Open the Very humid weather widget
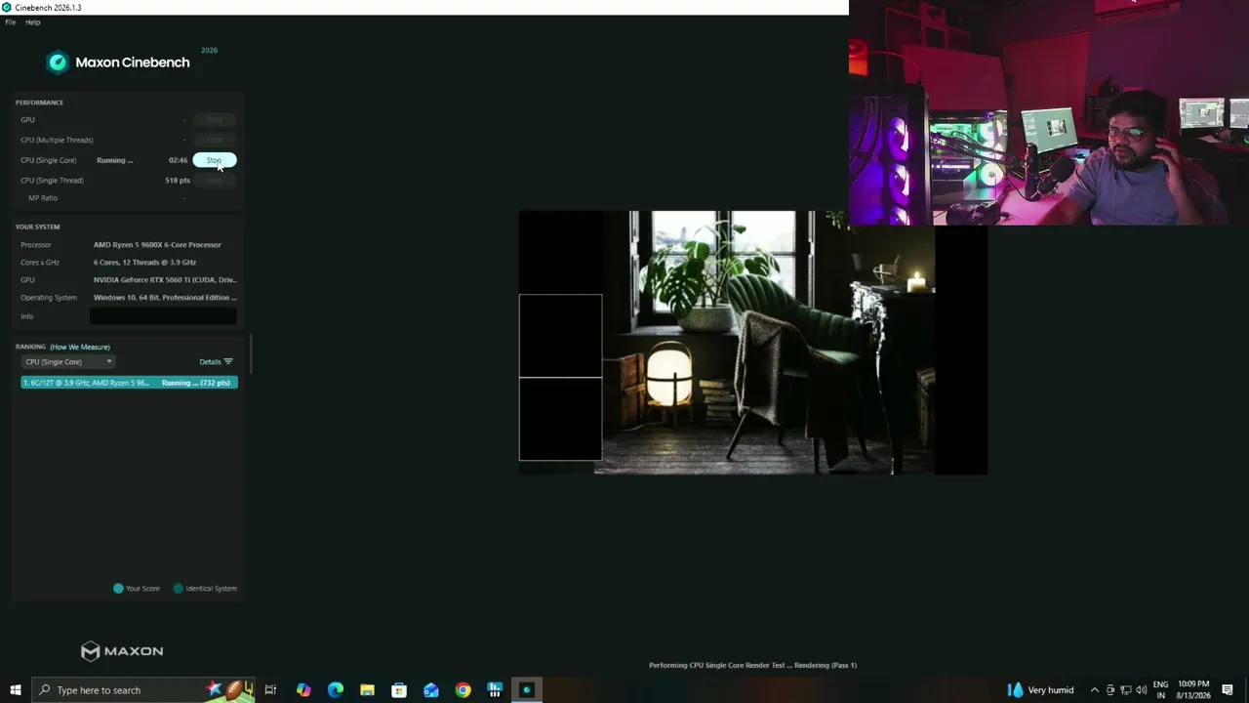This screenshot has height=703, width=1249. pos(1040,690)
